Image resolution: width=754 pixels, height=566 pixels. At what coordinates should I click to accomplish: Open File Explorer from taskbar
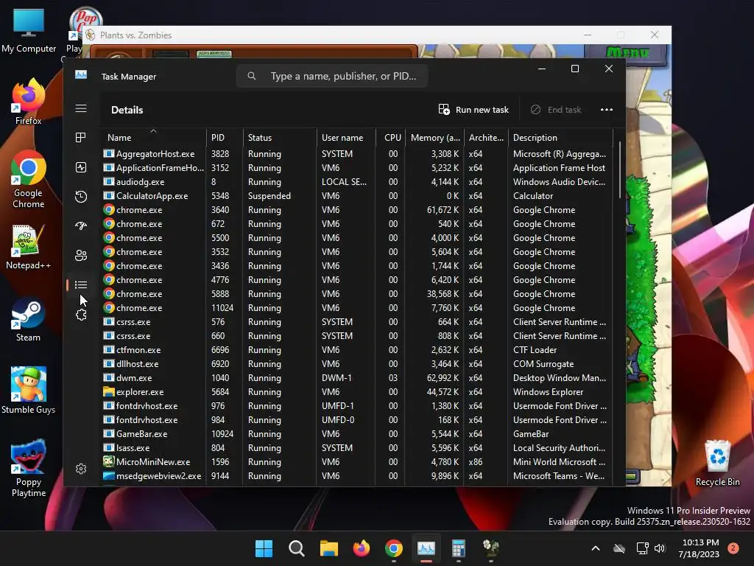click(x=329, y=548)
